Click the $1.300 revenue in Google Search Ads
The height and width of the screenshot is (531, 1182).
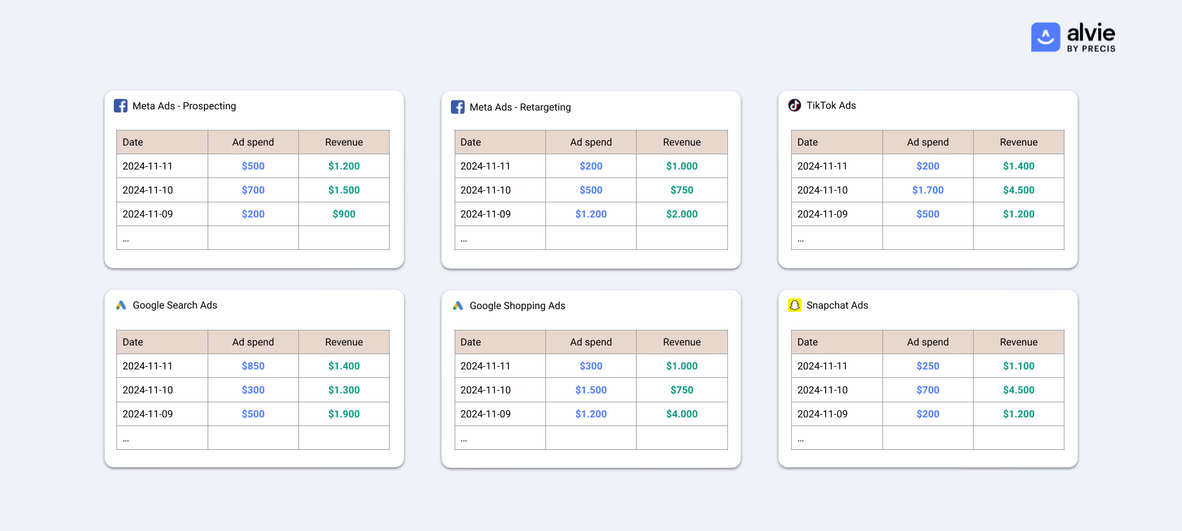click(344, 390)
